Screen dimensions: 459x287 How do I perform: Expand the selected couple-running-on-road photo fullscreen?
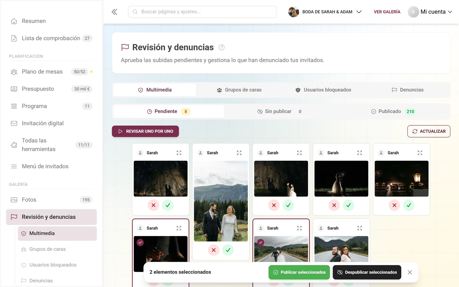point(299,228)
